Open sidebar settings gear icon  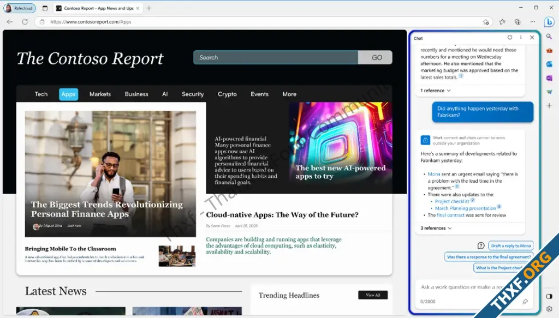tap(549, 309)
